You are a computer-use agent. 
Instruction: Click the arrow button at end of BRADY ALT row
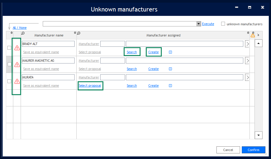tap(247, 44)
